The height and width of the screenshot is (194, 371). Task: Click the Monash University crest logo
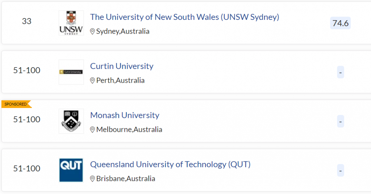point(71,121)
